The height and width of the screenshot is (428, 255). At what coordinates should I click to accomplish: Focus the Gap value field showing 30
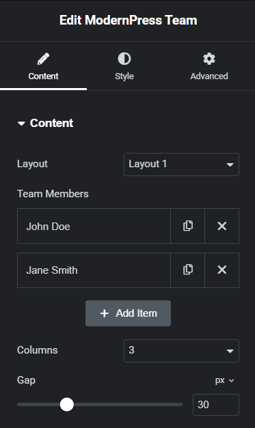[216, 405]
